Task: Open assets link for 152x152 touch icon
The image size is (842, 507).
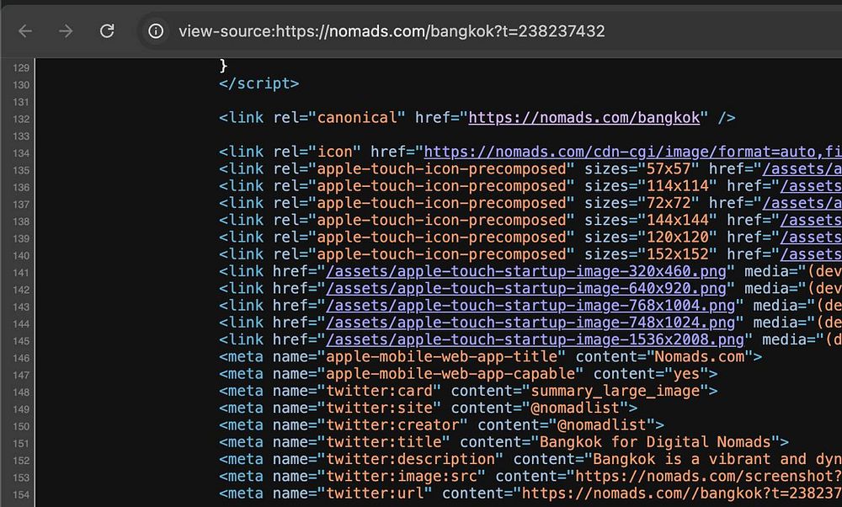Action: click(811, 254)
